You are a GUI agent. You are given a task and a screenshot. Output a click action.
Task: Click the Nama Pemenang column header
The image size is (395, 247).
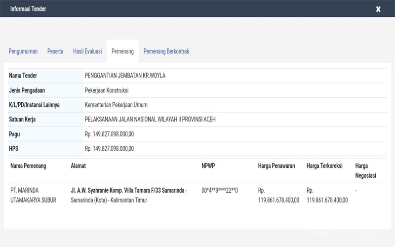pos(28,166)
